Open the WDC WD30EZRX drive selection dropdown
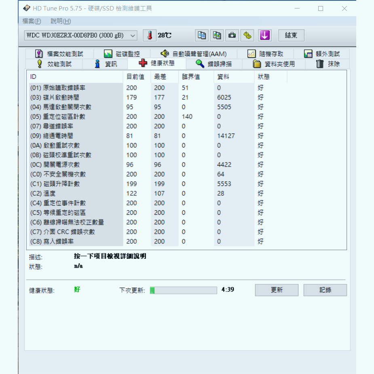Viewport: 374px width, 374px height. coord(133,36)
